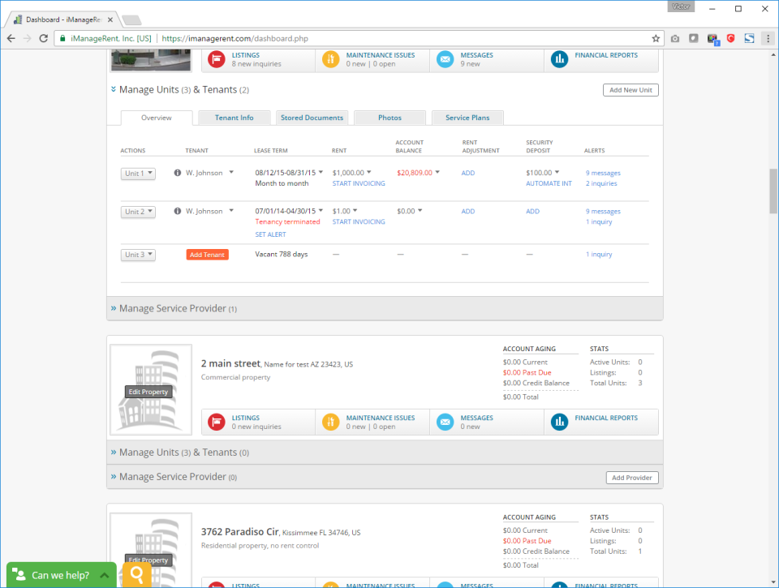Switch to the Stored Documents tab

[x=312, y=117]
